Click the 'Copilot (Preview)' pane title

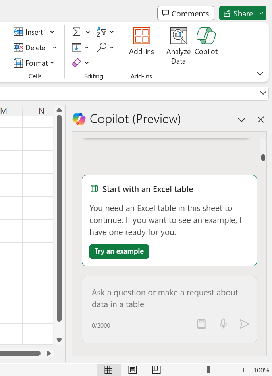tap(135, 119)
